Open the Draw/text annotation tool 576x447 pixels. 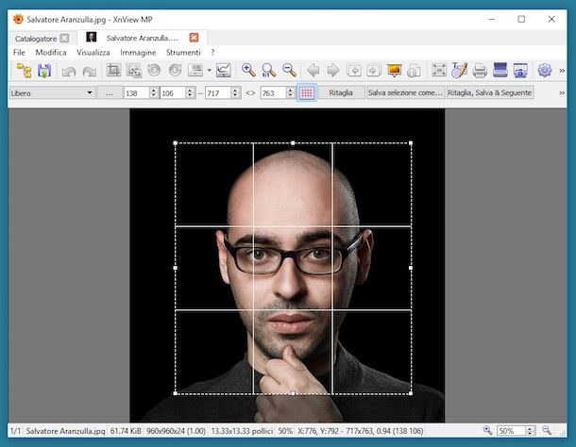click(459, 70)
